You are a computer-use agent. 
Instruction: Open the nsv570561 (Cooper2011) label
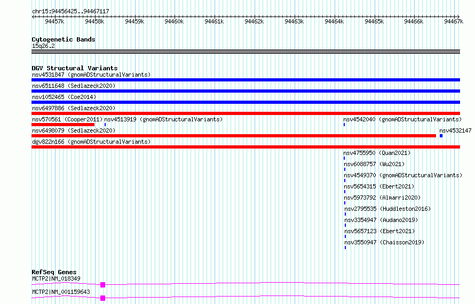(67, 119)
